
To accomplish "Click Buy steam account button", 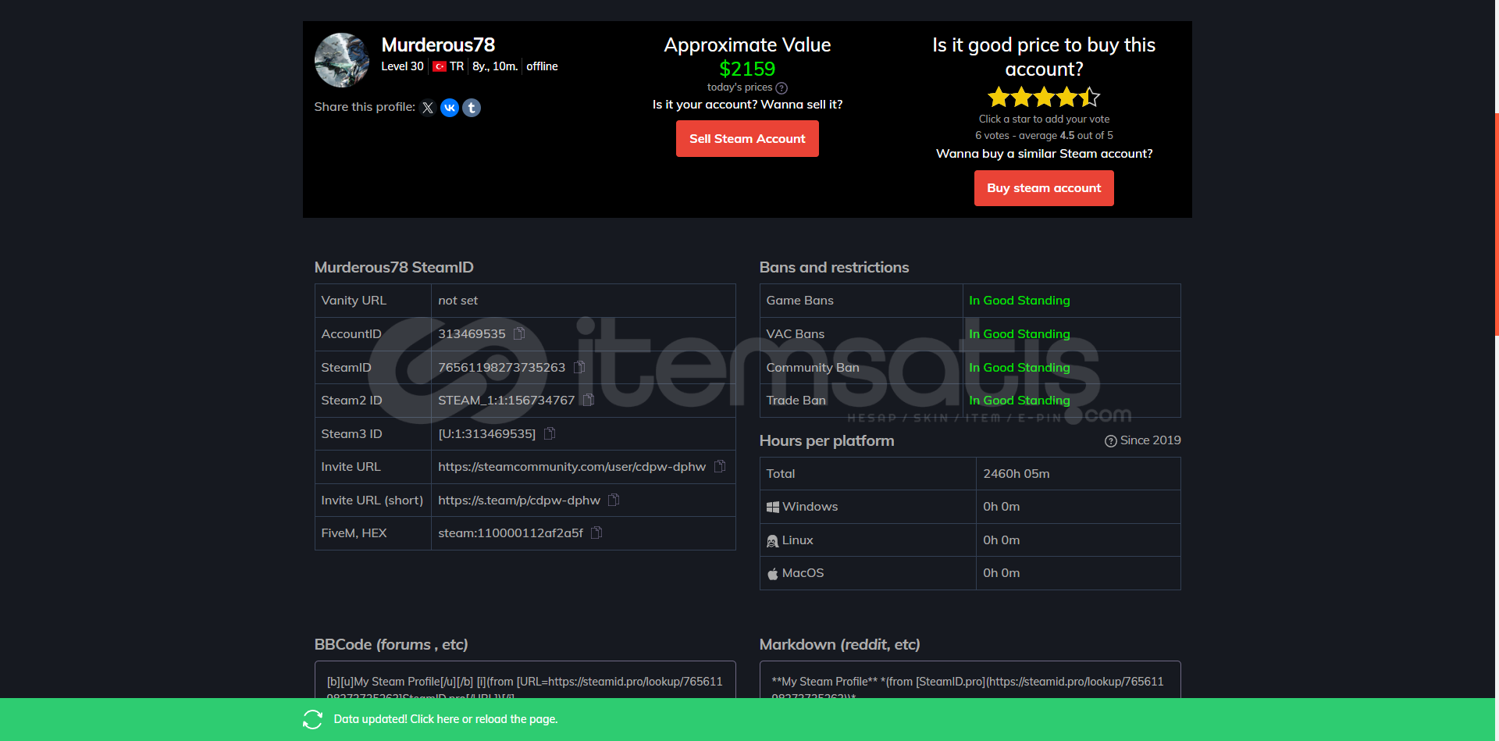I will pyautogui.click(x=1044, y=187).
